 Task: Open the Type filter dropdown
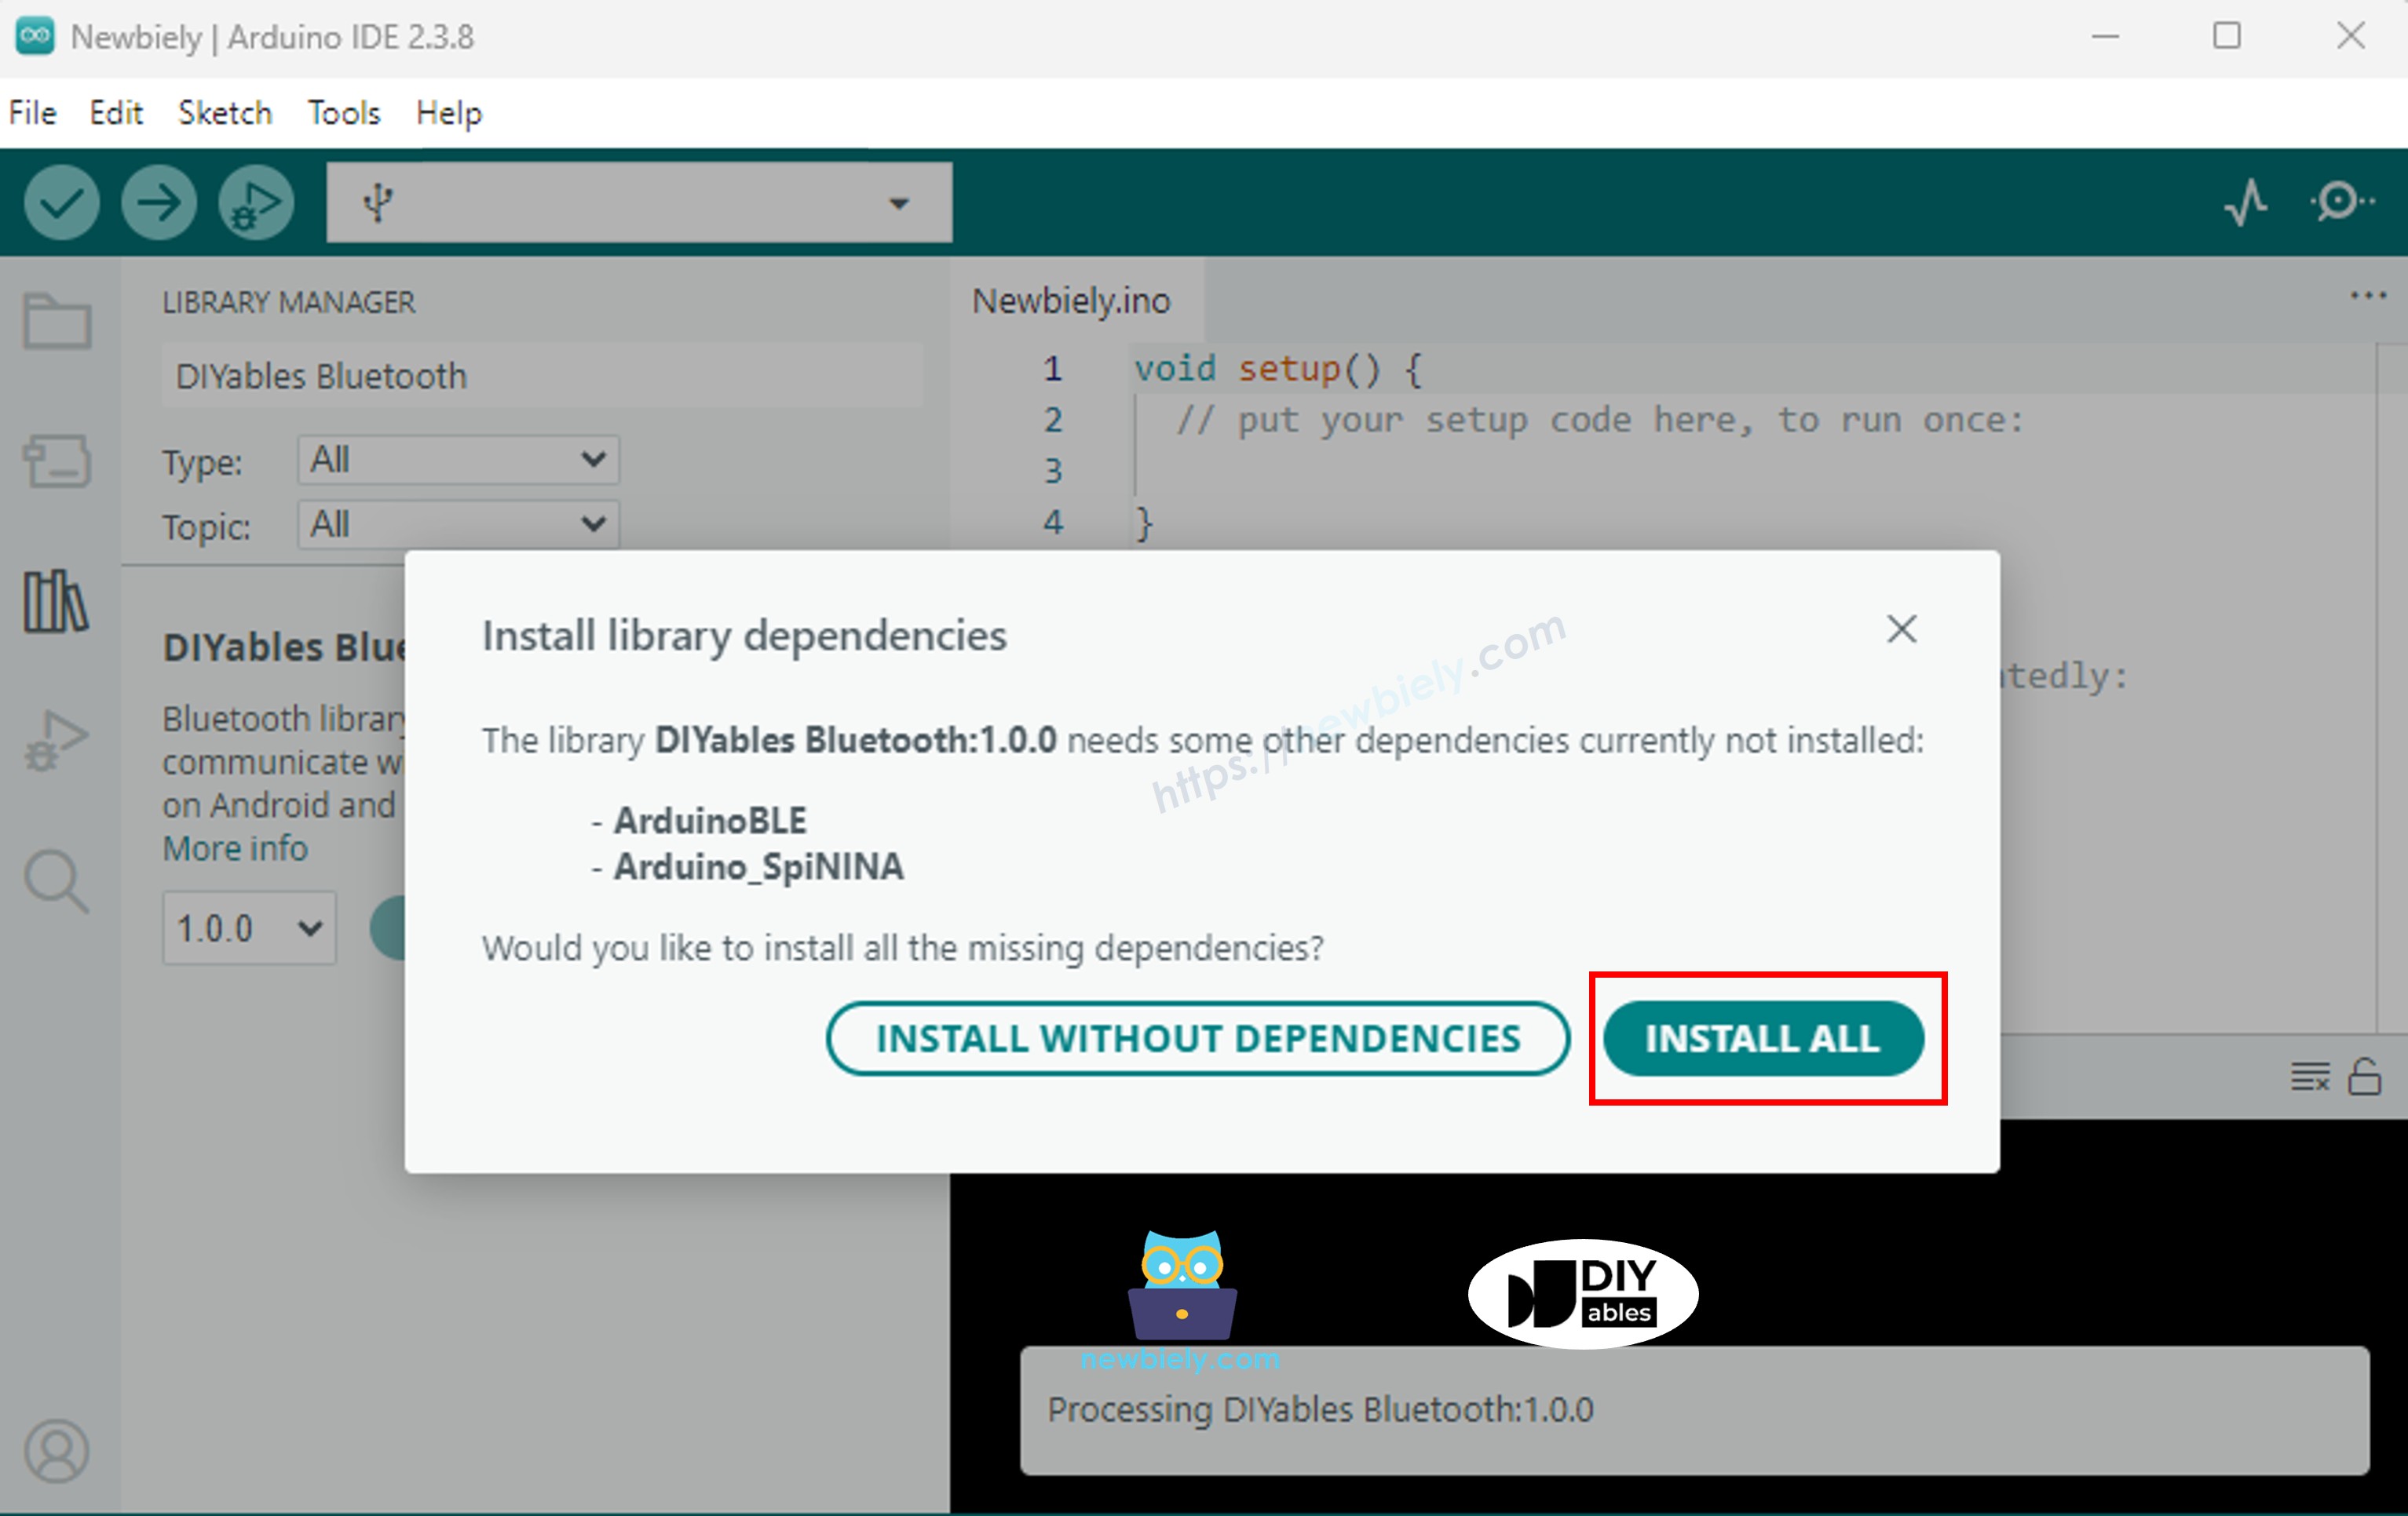coord(457,460)
